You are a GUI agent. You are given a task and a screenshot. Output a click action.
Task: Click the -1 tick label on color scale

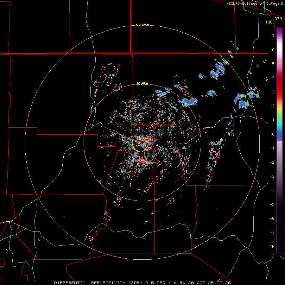(272, 148)
